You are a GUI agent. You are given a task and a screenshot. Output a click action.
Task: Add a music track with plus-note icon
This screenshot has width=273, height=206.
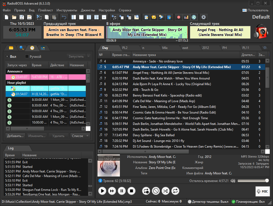point(114,17)
